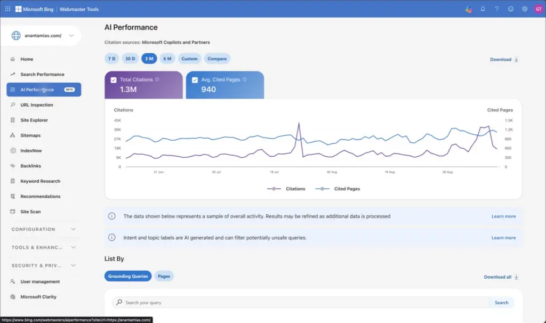Expand the Security & Privacy section
Viewport: 546px width, 323px height.
44,265
